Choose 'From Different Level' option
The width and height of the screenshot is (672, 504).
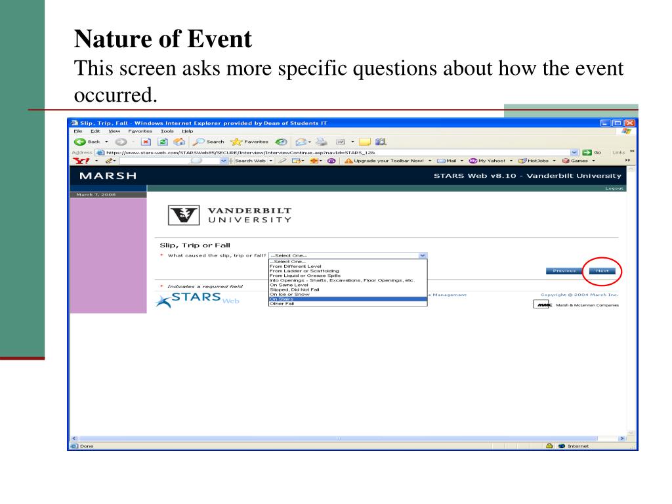(x=348, y=266)
